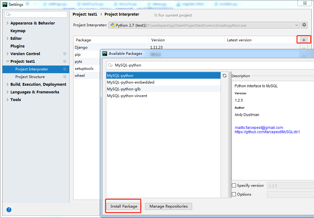314x218 pixels.
Task: Click the Python icon in the interpreter field
Action: click(113, 25)
